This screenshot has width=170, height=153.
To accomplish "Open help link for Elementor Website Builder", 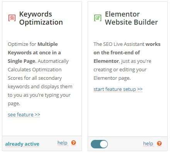I will 148,143.
